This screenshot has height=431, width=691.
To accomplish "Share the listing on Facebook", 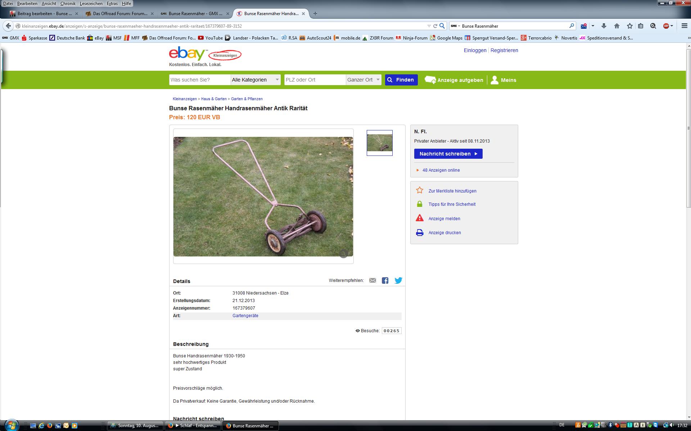I will (x=385, y=281).
